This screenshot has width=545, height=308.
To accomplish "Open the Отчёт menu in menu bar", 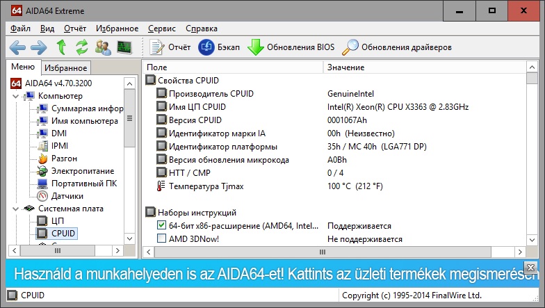I will 75,29.
